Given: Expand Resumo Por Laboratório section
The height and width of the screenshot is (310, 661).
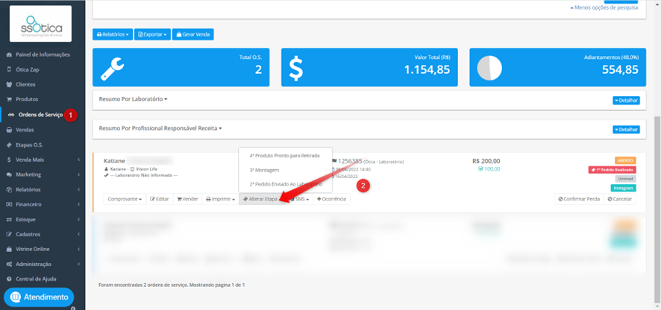Looking at the screenshot, I should click(x=134, y=99).
